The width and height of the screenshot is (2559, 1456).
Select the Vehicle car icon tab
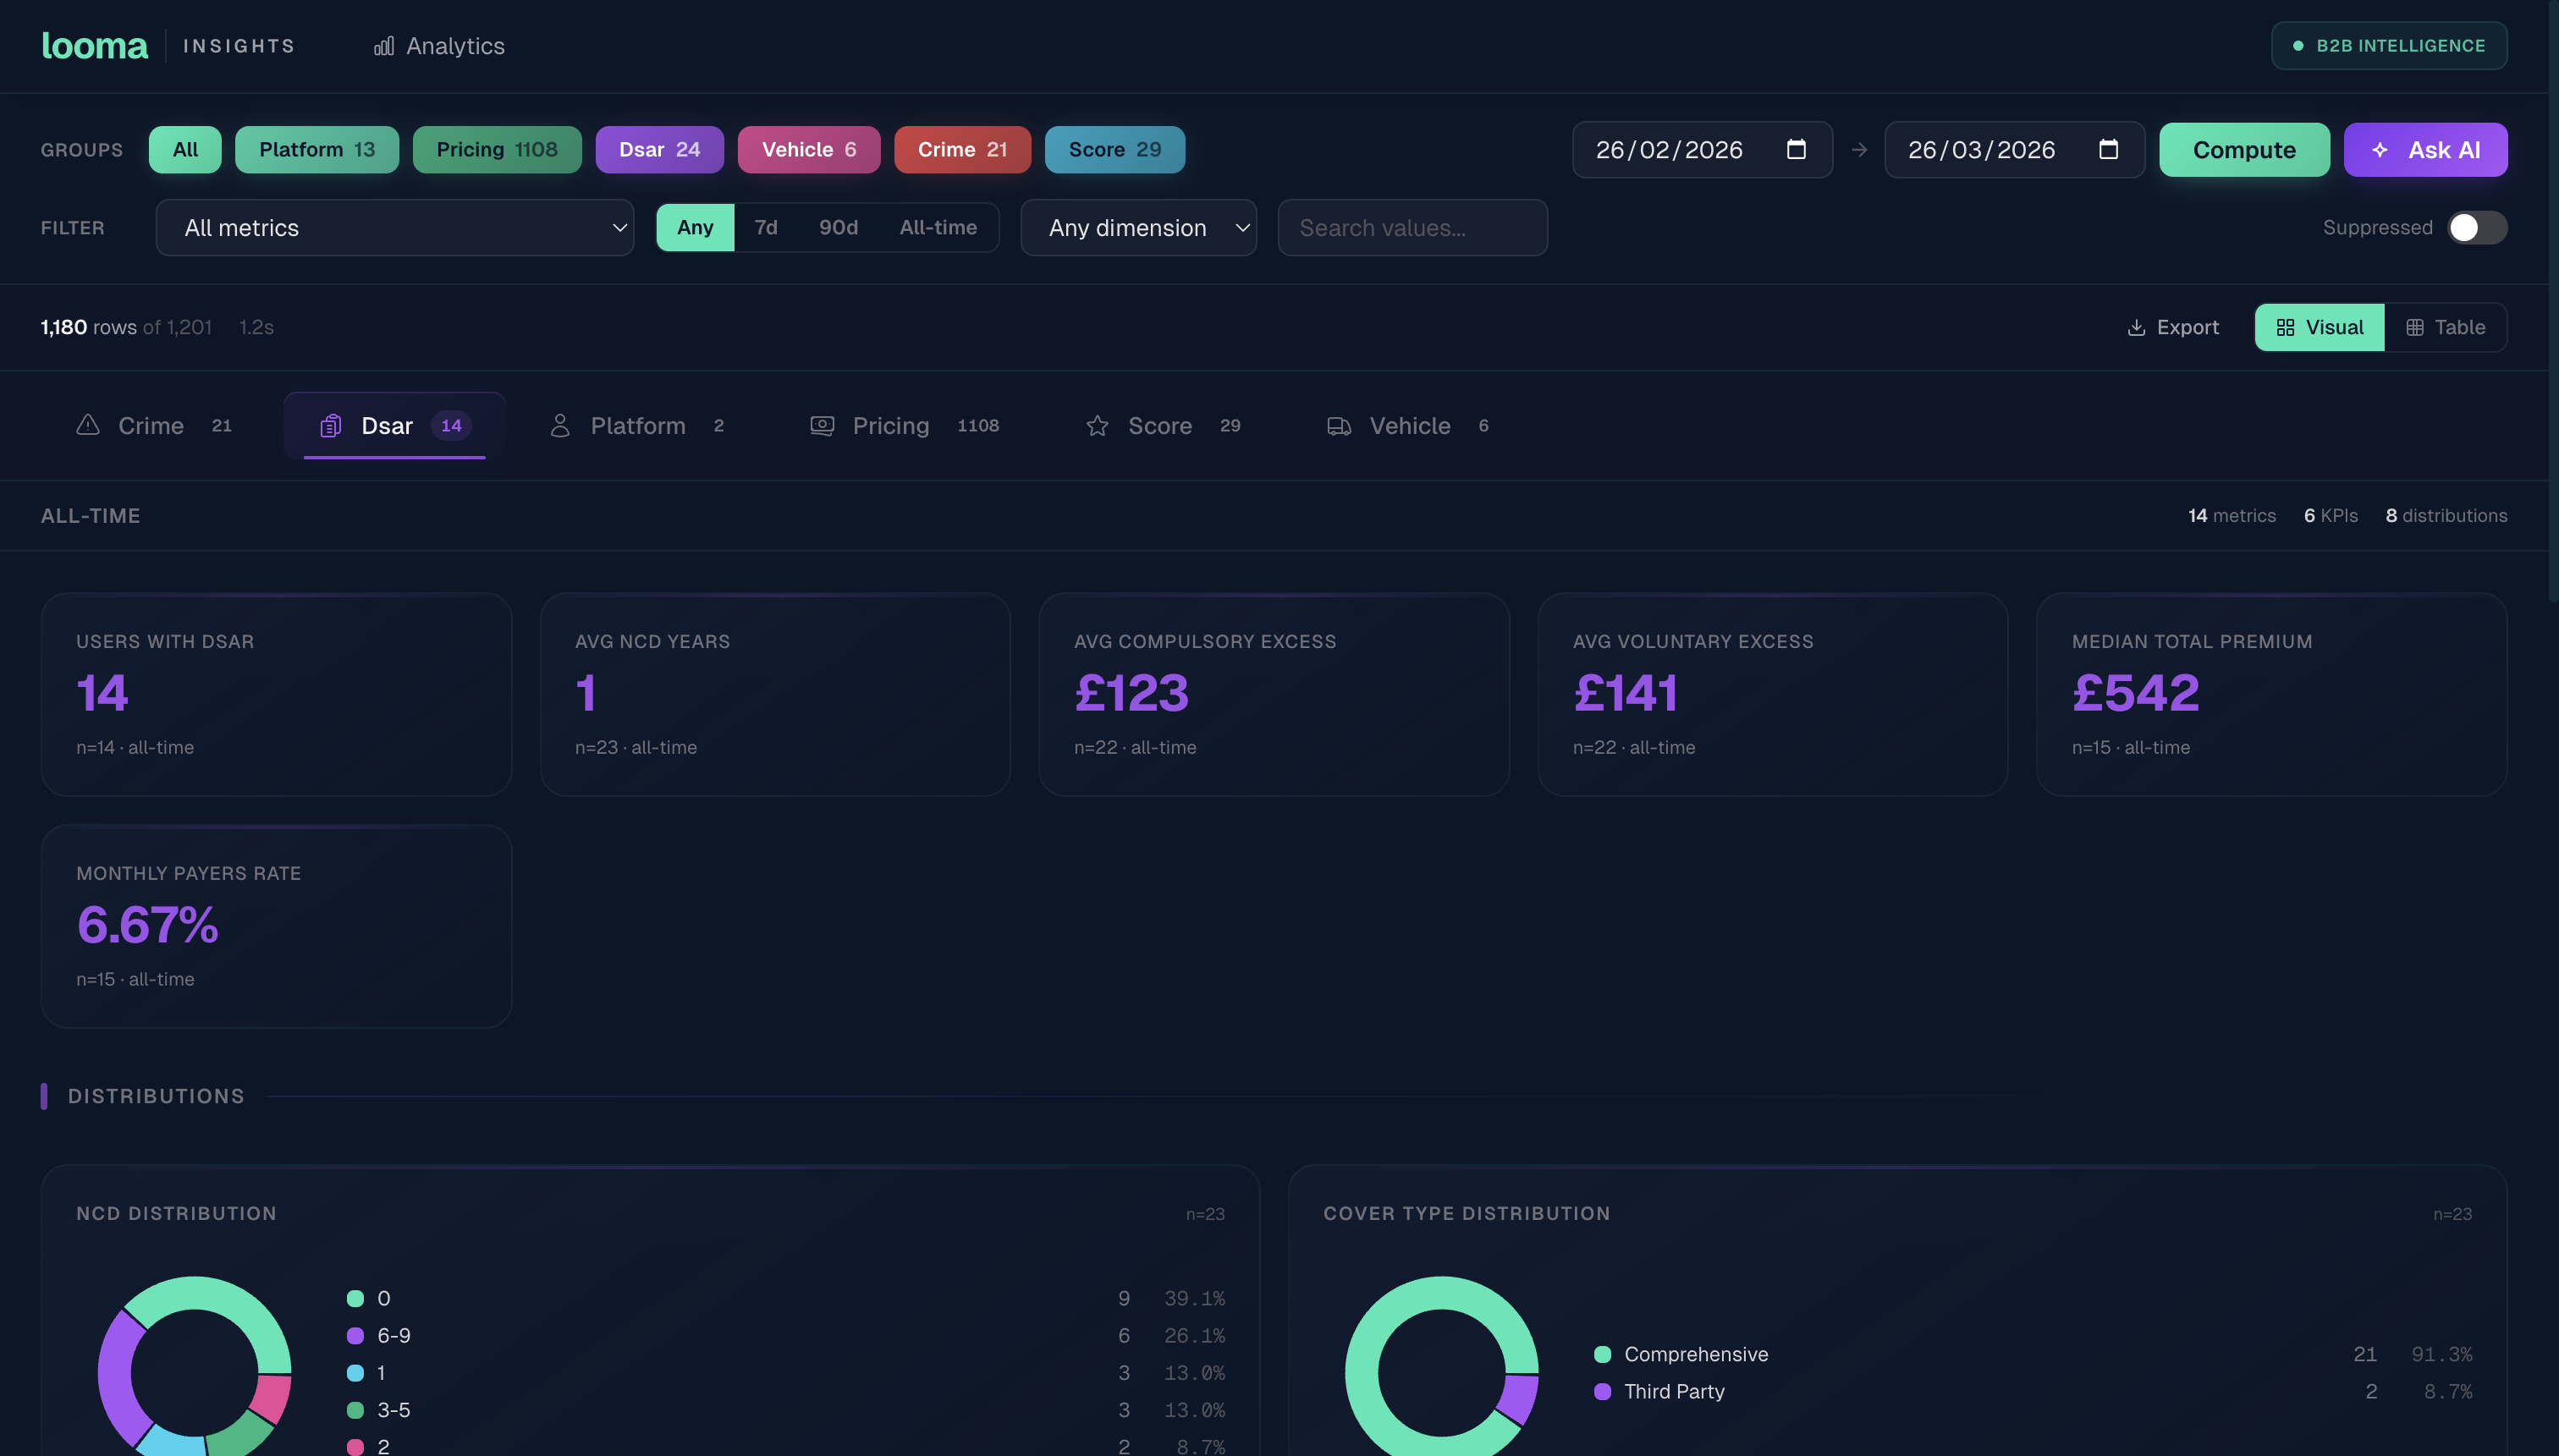pyautogui.click(x=1338, y=425)
